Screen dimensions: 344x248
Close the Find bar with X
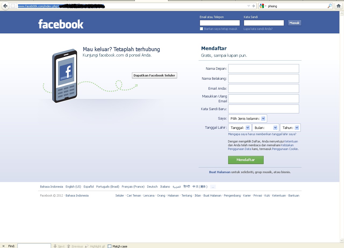[3, 246]
